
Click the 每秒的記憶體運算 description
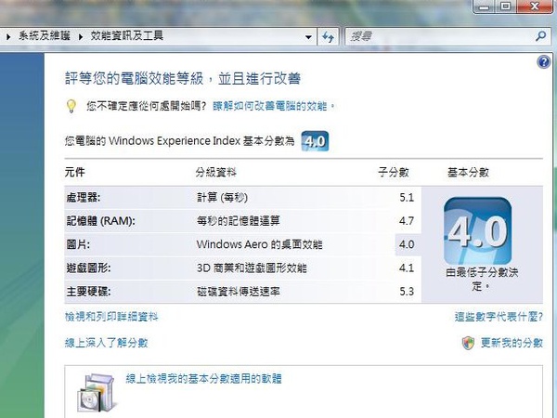[x=239, y=221]
